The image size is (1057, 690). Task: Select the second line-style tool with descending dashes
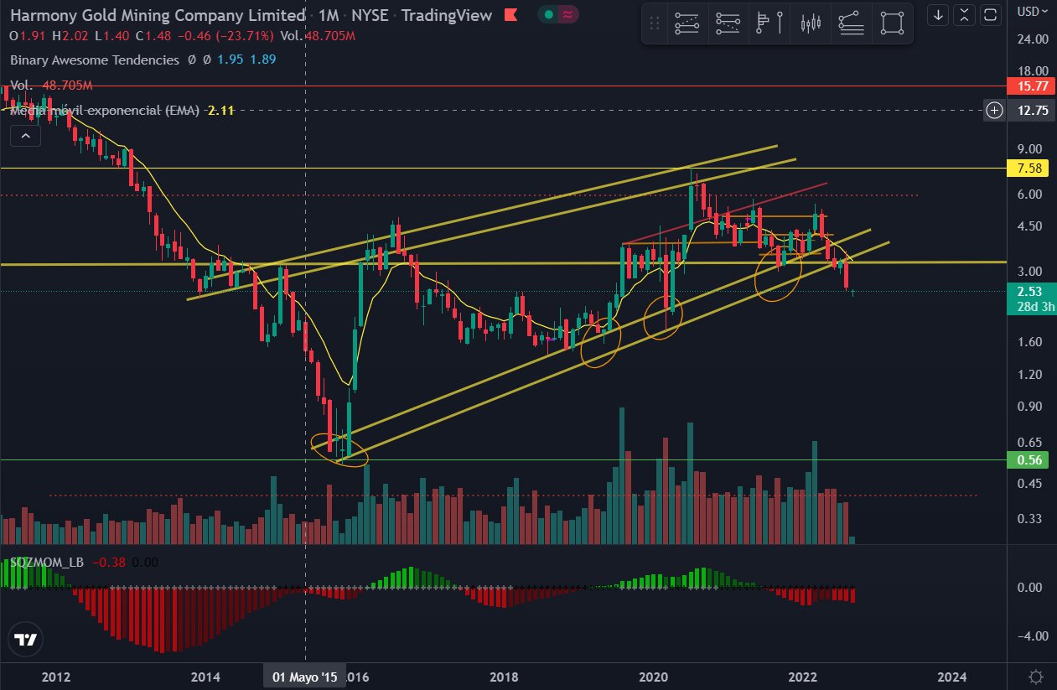pyautogui.click(x=728, y=24)
